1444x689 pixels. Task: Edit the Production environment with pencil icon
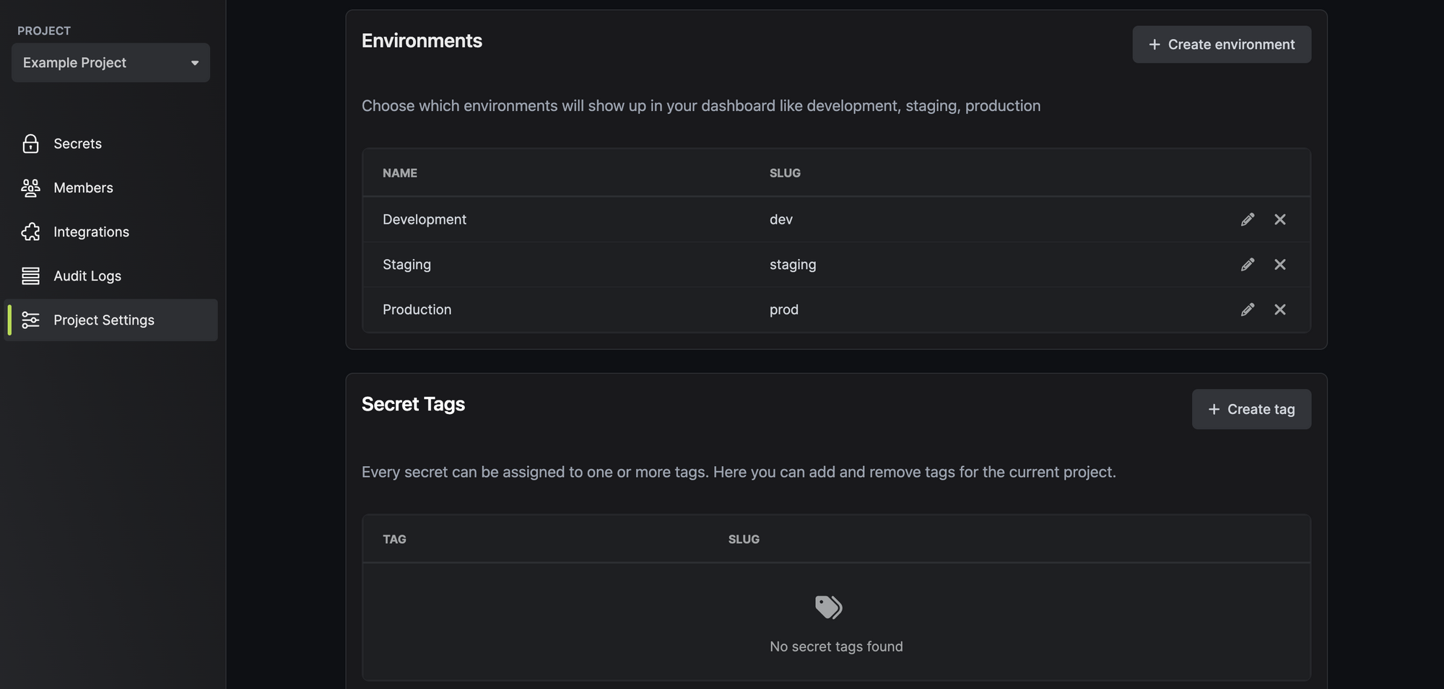[x=1248, y=310]
